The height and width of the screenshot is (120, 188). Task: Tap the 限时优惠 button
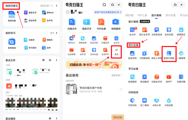click(118, 117)
